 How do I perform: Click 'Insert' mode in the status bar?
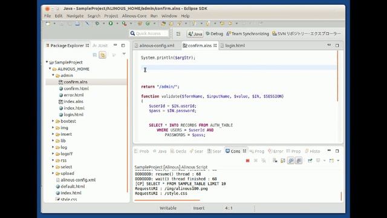(x=199, y=208)
